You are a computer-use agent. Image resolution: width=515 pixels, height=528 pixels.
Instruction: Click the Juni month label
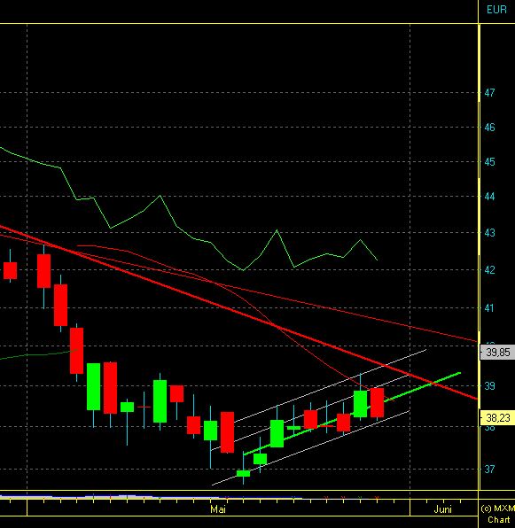442,509
